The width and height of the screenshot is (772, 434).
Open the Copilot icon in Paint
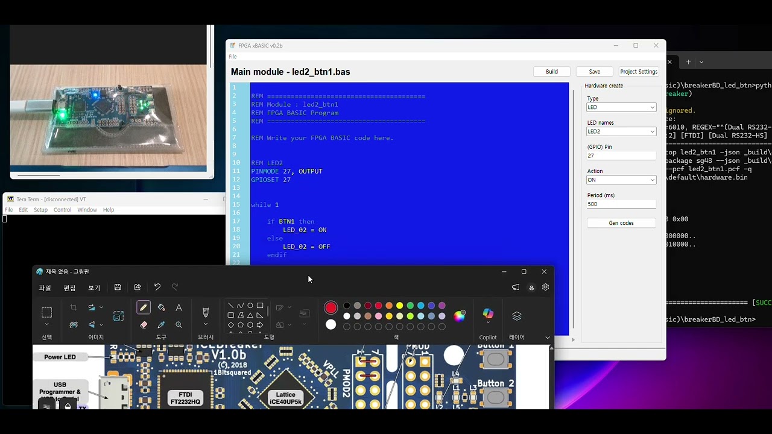[x=488, y=314]
